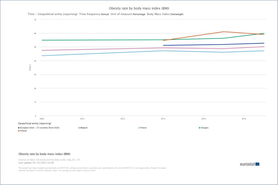This screenshot has height=185, width=278.
Task: Click the light blue France legend square
Action: coord(140,128)
